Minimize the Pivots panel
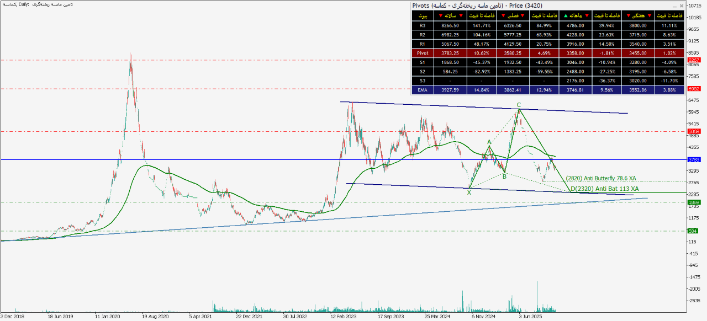 (x=674, y=6)
